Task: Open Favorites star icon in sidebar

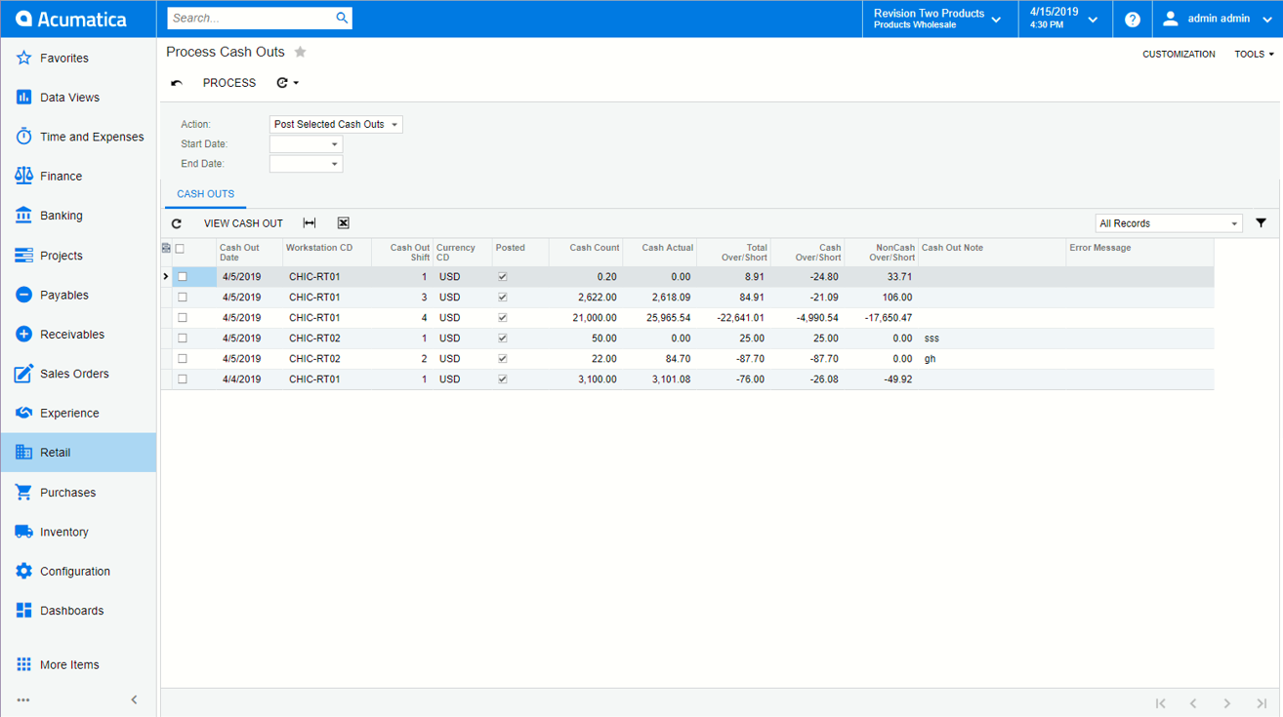Action: (x=23, y=59)
